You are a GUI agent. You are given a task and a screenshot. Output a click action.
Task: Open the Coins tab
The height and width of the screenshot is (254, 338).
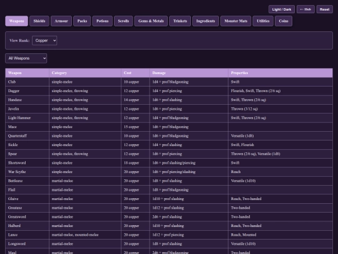284,21
